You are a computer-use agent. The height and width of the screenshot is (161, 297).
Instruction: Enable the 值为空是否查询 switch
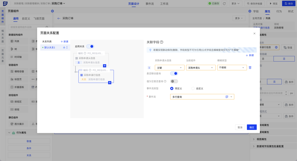click(174, 81)
